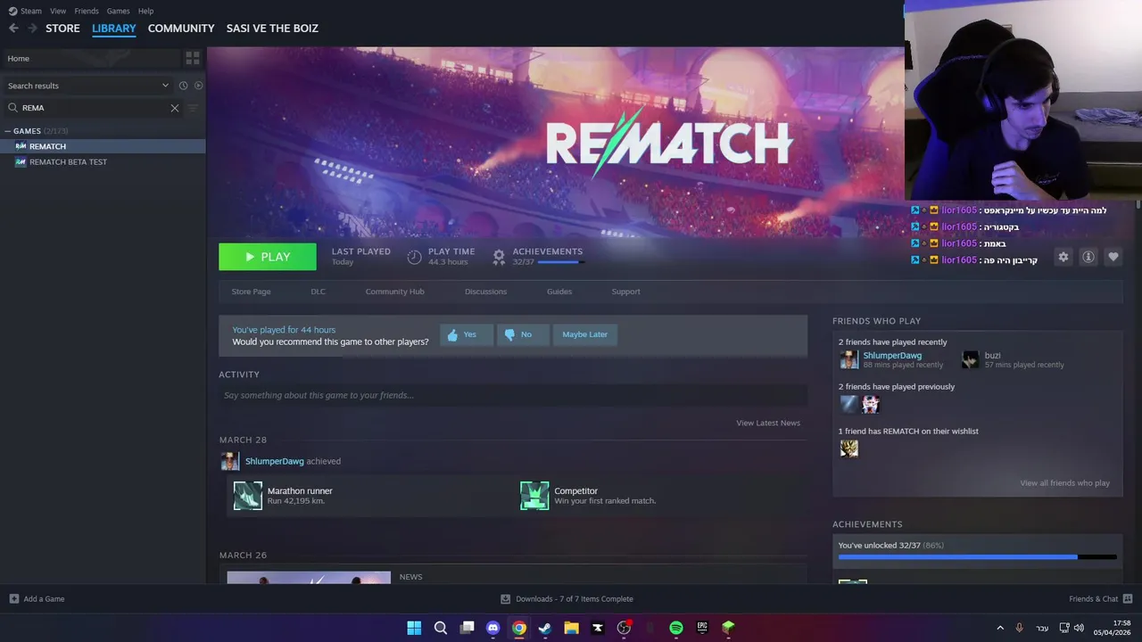Go to the STORE tab
Screen dimensions: 1142x642
(62, 29)
